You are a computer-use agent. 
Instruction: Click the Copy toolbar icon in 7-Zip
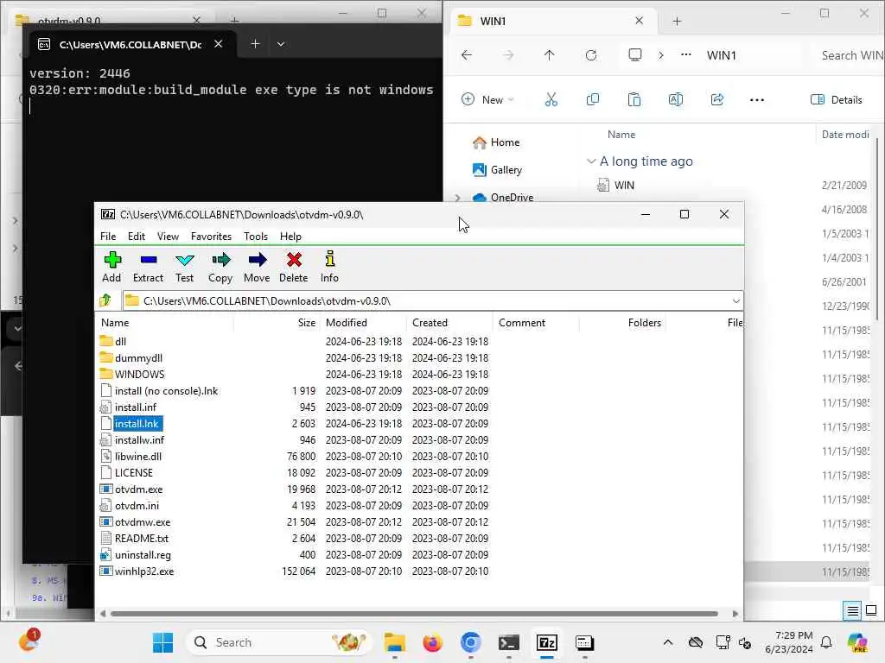click(x=220, y=267)
